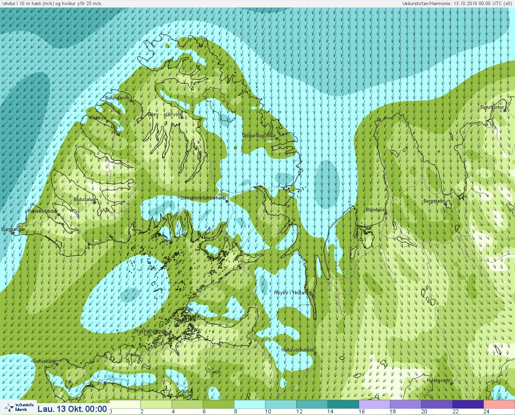Click the dark green 6–8 m/s legend swatch
The image size is (515, 415).
pyautogui.click(x=219, y=404)
